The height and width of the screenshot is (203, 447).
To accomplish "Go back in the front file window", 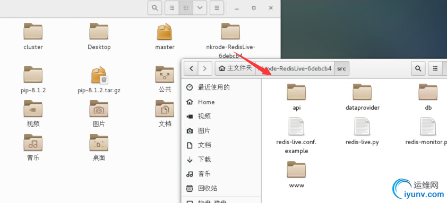I will pyautogui.click(x=191, y=68).
